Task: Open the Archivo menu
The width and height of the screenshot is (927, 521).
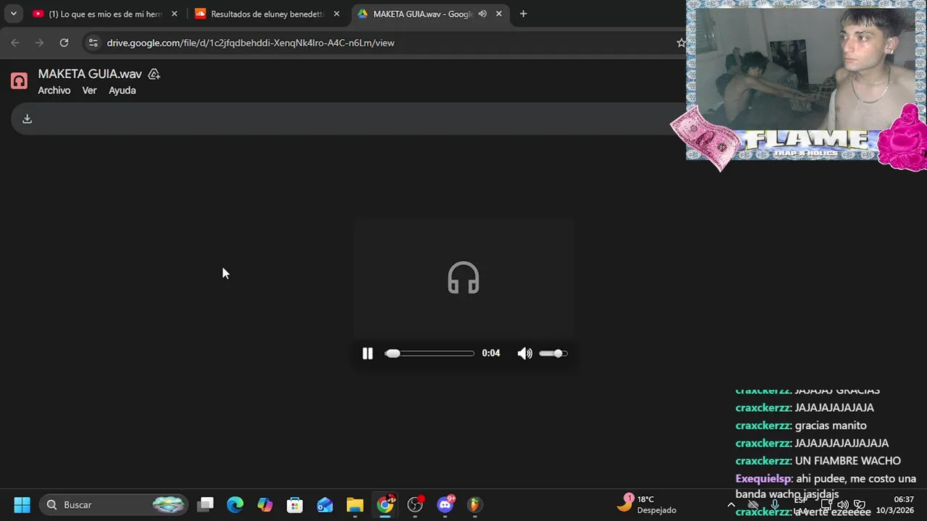Action: coord(54,90)
